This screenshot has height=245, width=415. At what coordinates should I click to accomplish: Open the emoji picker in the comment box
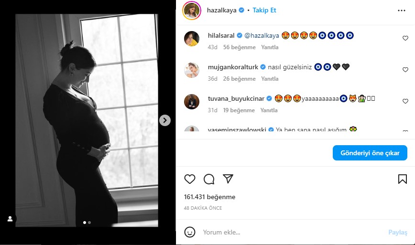pyautogui.click(x=190, y=233)
